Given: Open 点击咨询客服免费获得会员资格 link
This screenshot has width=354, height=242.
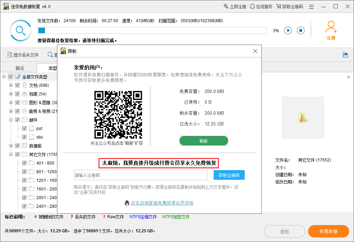Looking at the screenshot, I should pyautogui.click(x=162, y=203).
